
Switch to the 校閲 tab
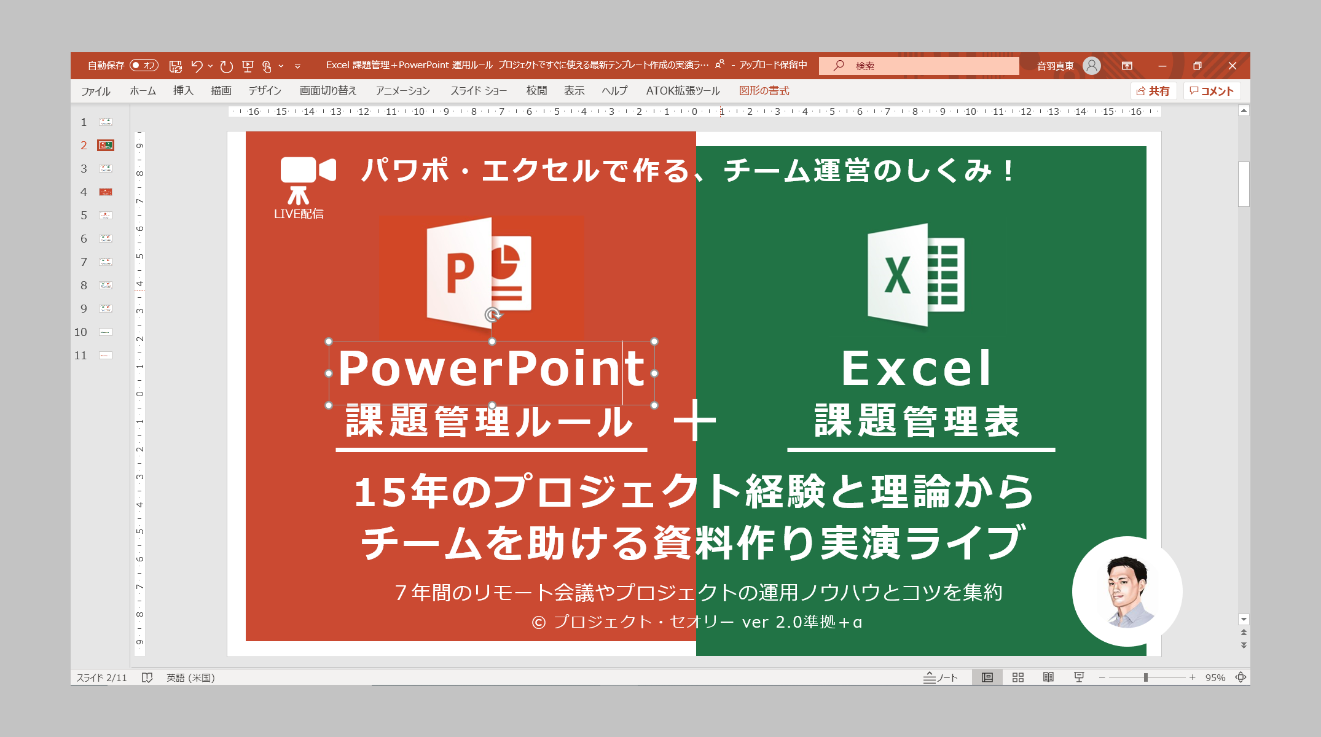point(536,91)
